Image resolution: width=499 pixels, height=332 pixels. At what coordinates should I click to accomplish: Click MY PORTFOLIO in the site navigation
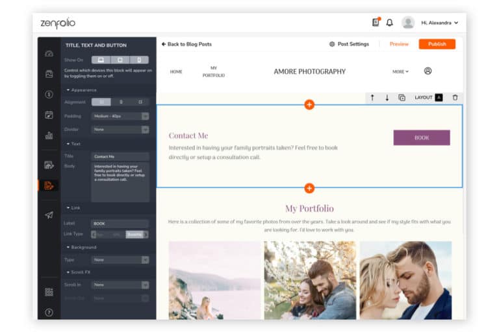click(x=214, y=71)
